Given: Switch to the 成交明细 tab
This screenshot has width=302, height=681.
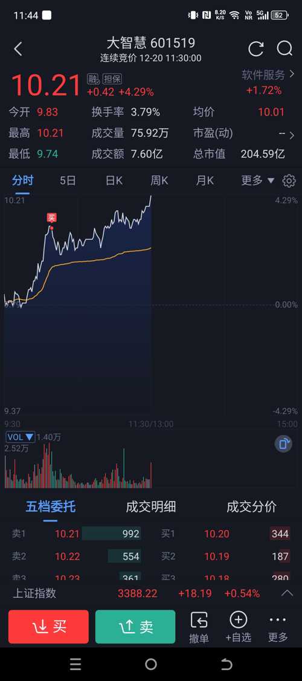Looking at the screenshot, I should click(x=151, y=506).
